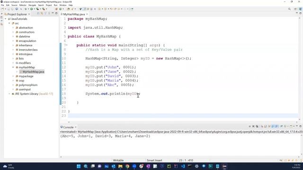Close the MyHashMap.java editor tab
303x170 pixels.
87,14
